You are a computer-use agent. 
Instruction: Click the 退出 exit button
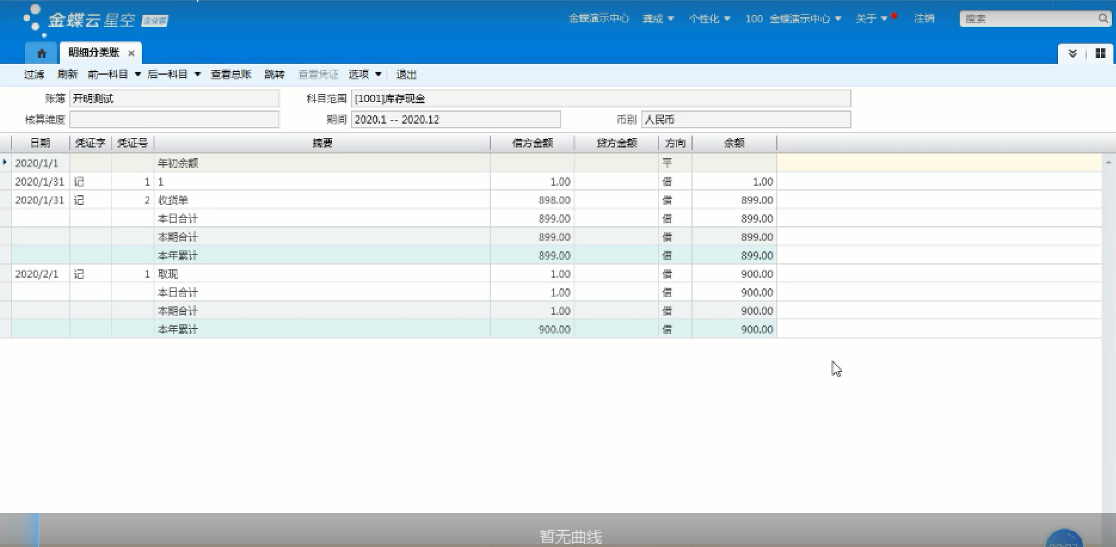406,75
